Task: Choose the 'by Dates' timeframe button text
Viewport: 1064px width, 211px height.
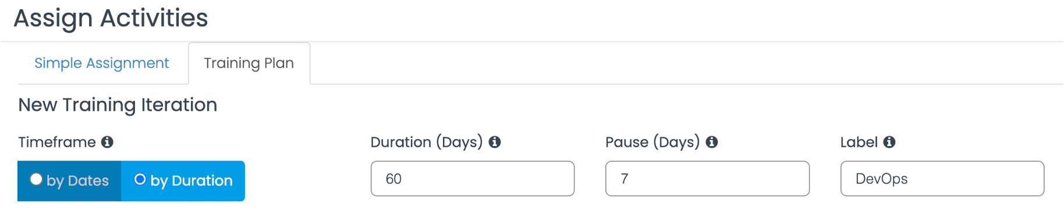Action: [77, 181]
